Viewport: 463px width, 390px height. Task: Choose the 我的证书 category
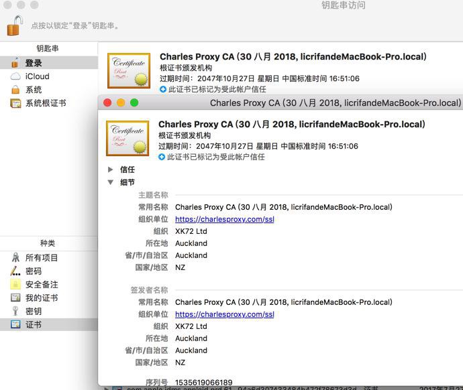42,298
